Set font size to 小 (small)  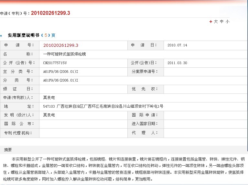pyautogui.click(x=228, y=22)
